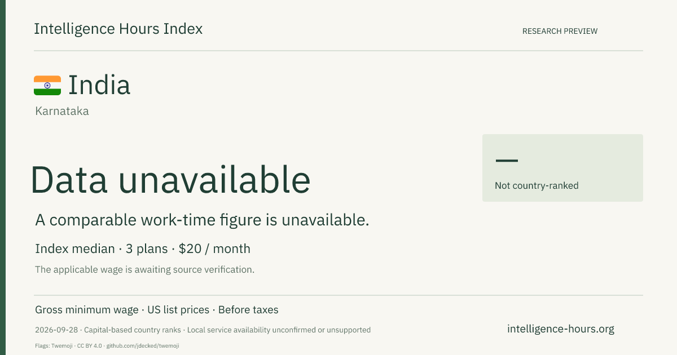
Task: Select the $20 / month price text
Action: (214, 248)
